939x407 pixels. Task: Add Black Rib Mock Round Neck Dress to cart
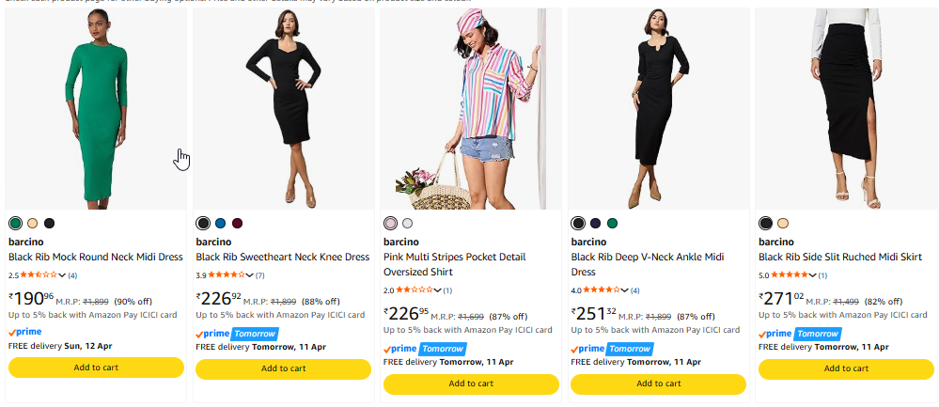tap(96, 368)
